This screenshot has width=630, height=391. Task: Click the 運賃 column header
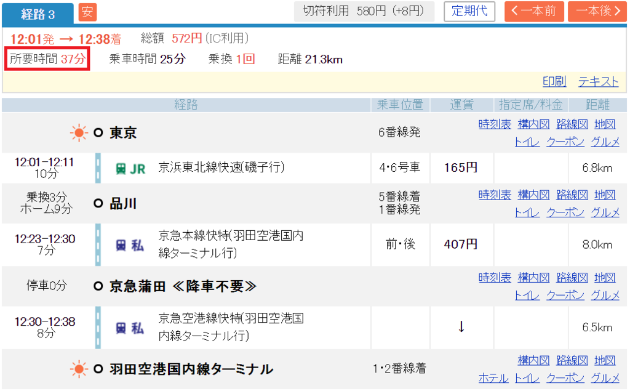point(461,105)
